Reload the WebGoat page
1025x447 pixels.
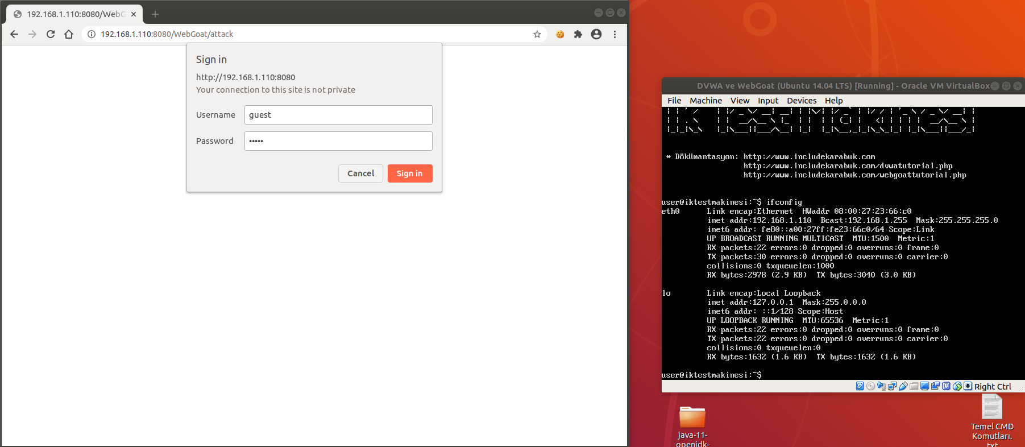click(51, 34)
